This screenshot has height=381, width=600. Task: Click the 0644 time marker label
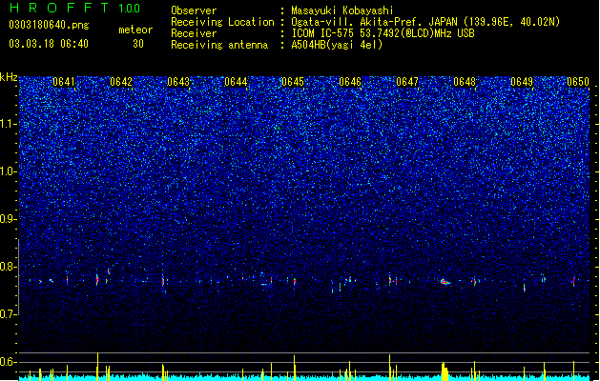click(x=236, y=82)
